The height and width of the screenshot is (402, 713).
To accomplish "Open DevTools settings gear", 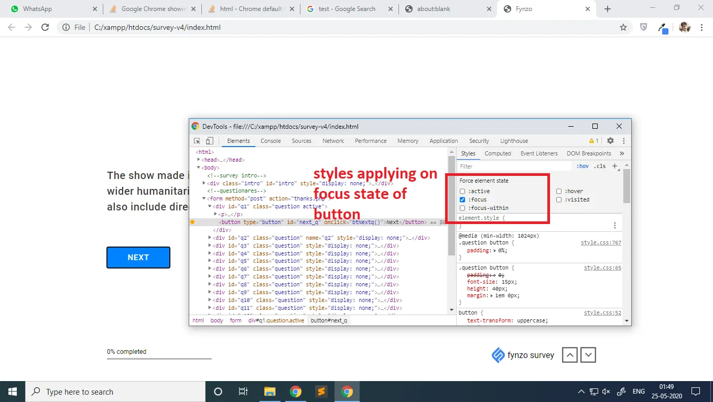I will (610, 141).
